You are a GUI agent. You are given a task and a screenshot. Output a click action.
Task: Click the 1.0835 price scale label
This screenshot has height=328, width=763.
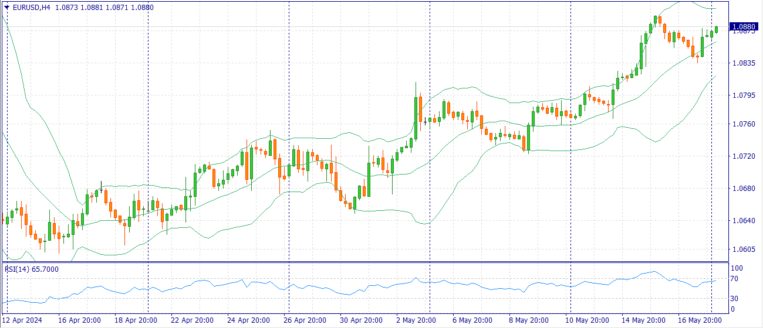point(745,63)
